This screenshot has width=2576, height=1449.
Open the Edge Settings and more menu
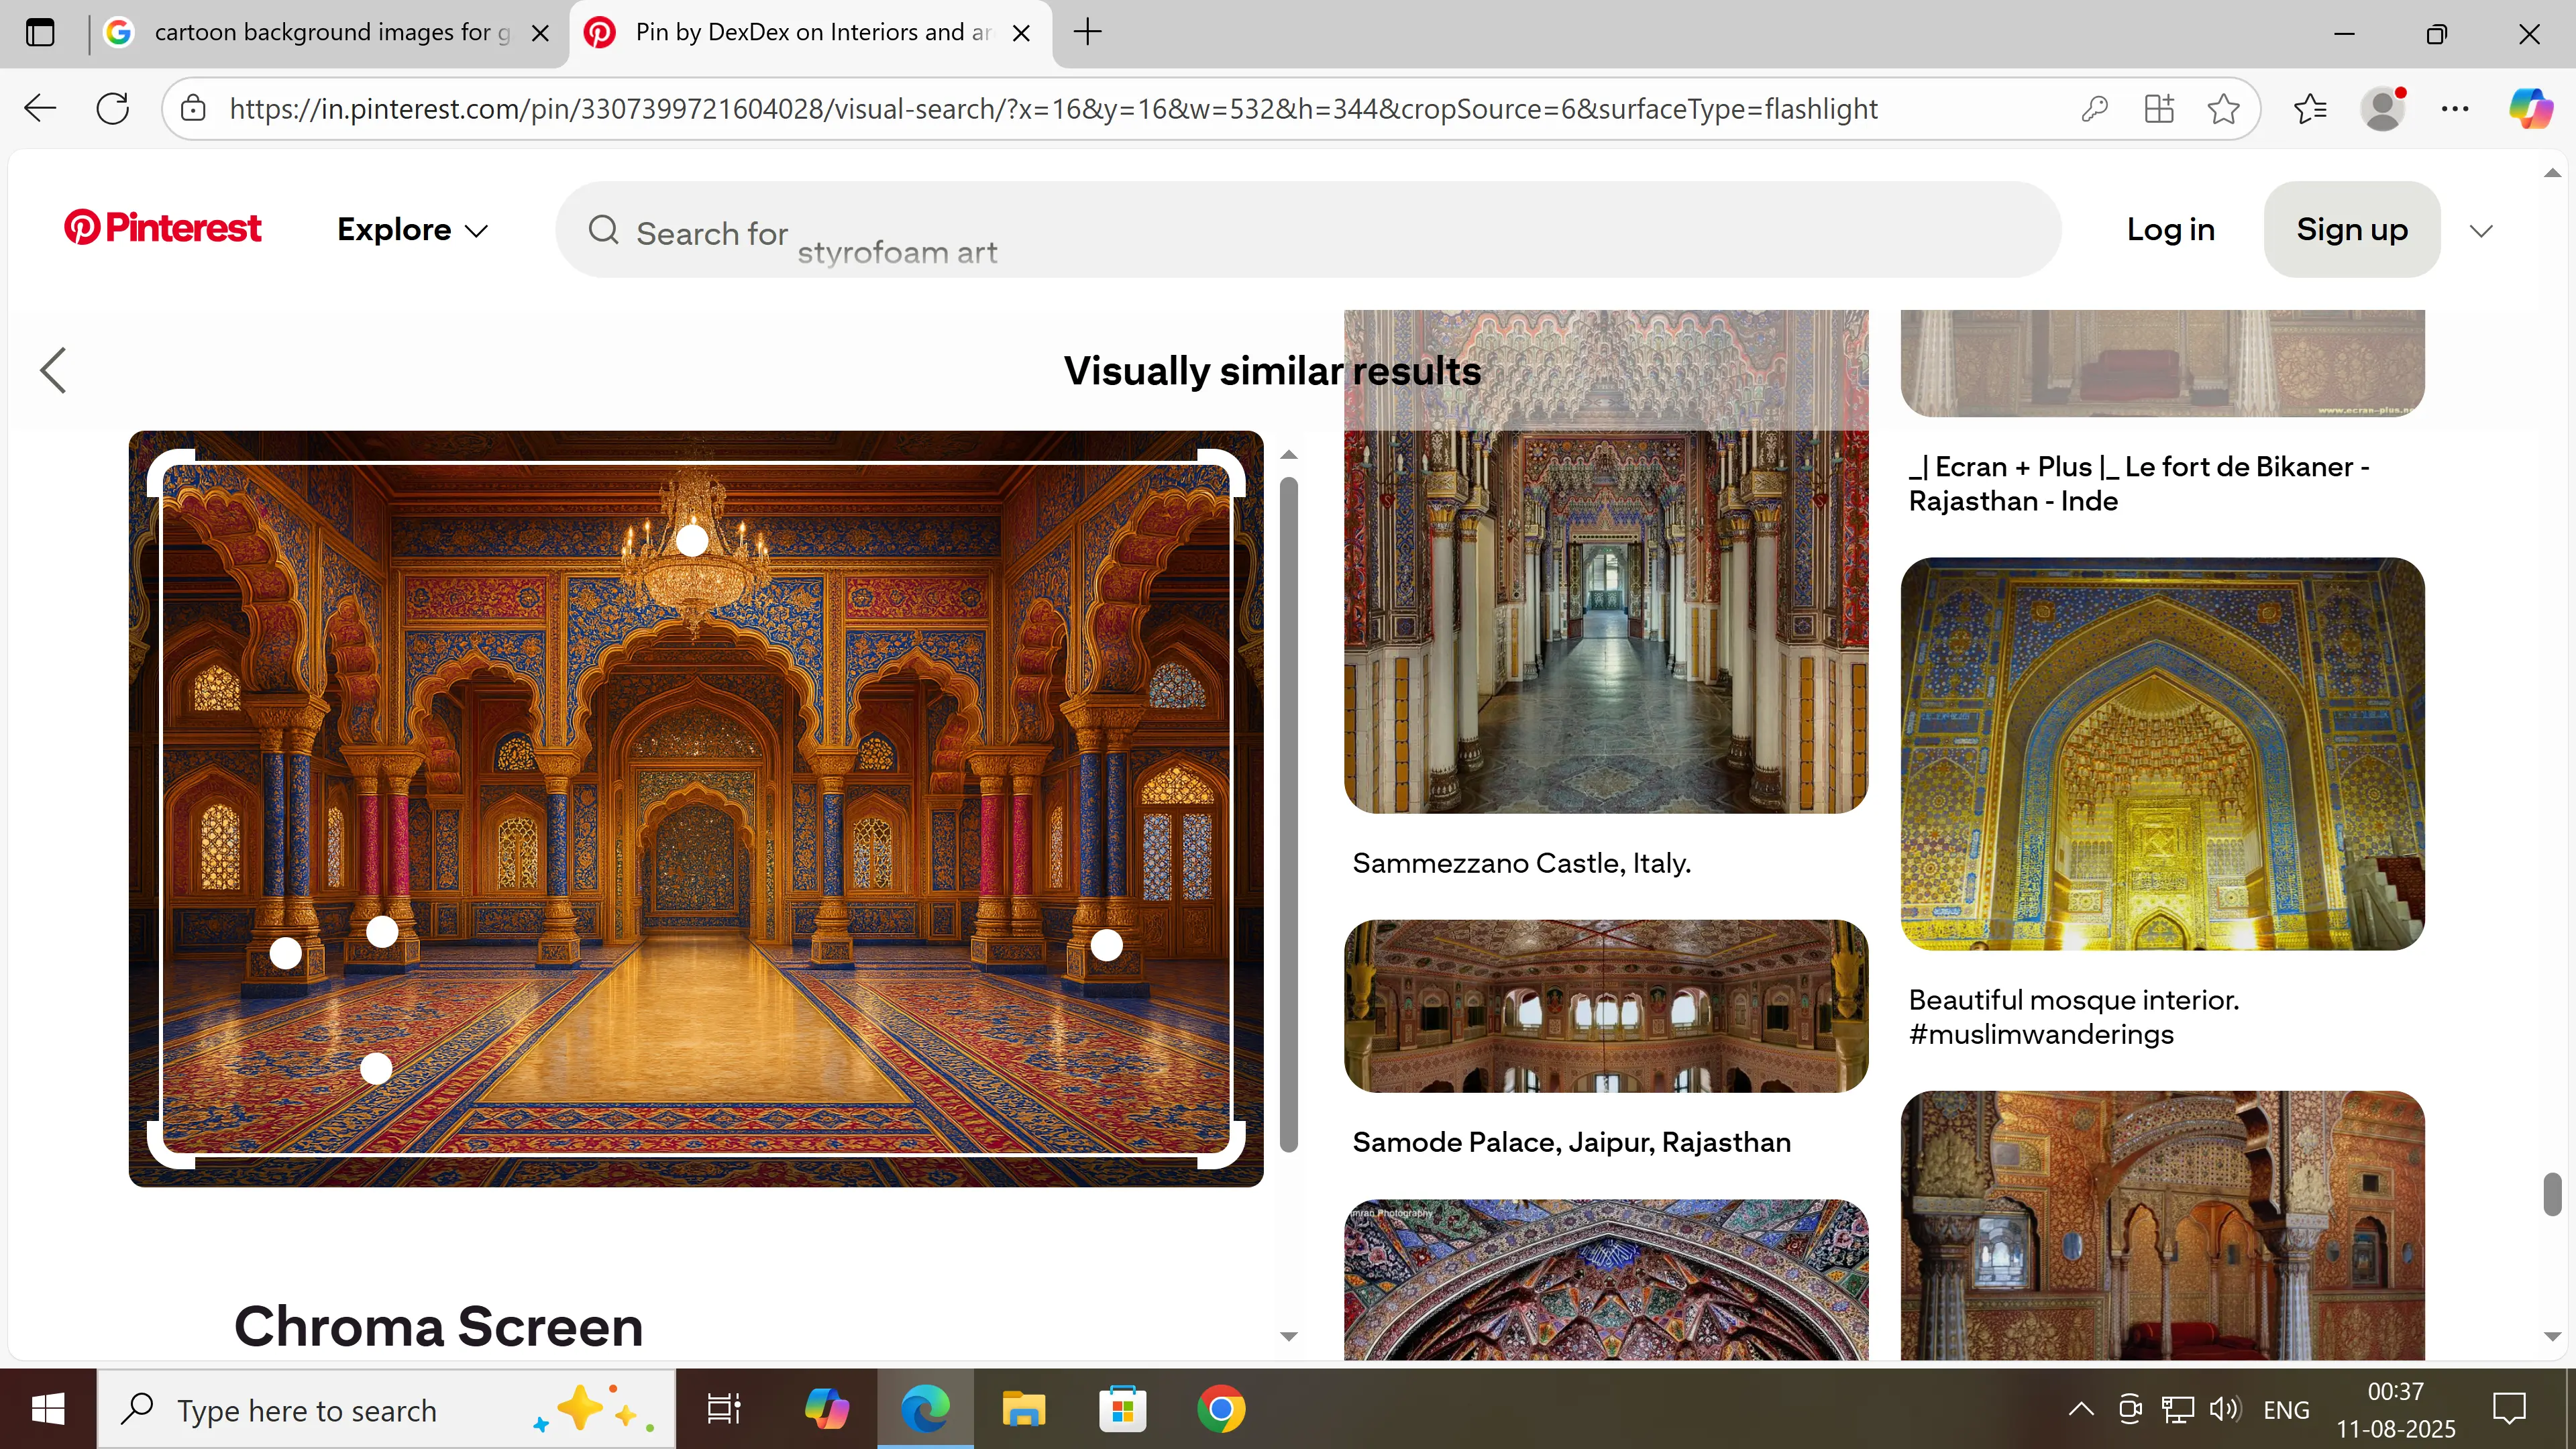[2455, 108]
